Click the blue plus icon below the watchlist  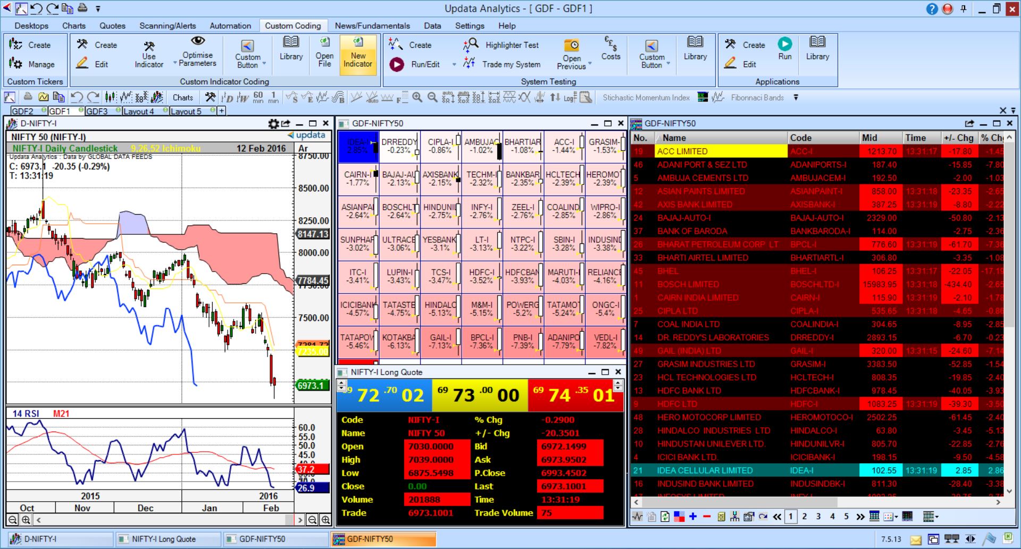(693, 516)
